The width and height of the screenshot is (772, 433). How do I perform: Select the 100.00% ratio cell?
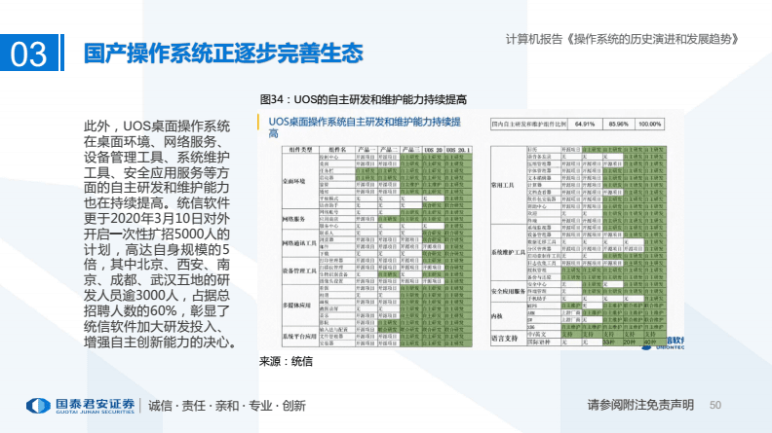pos(649,125)
